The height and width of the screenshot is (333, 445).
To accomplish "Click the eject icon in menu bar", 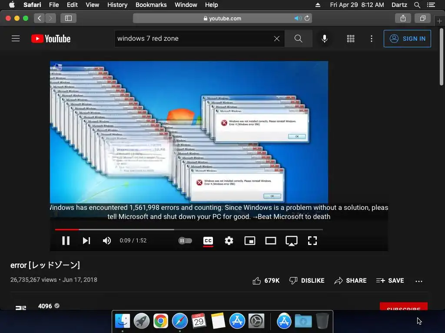I will pos(318,5).
